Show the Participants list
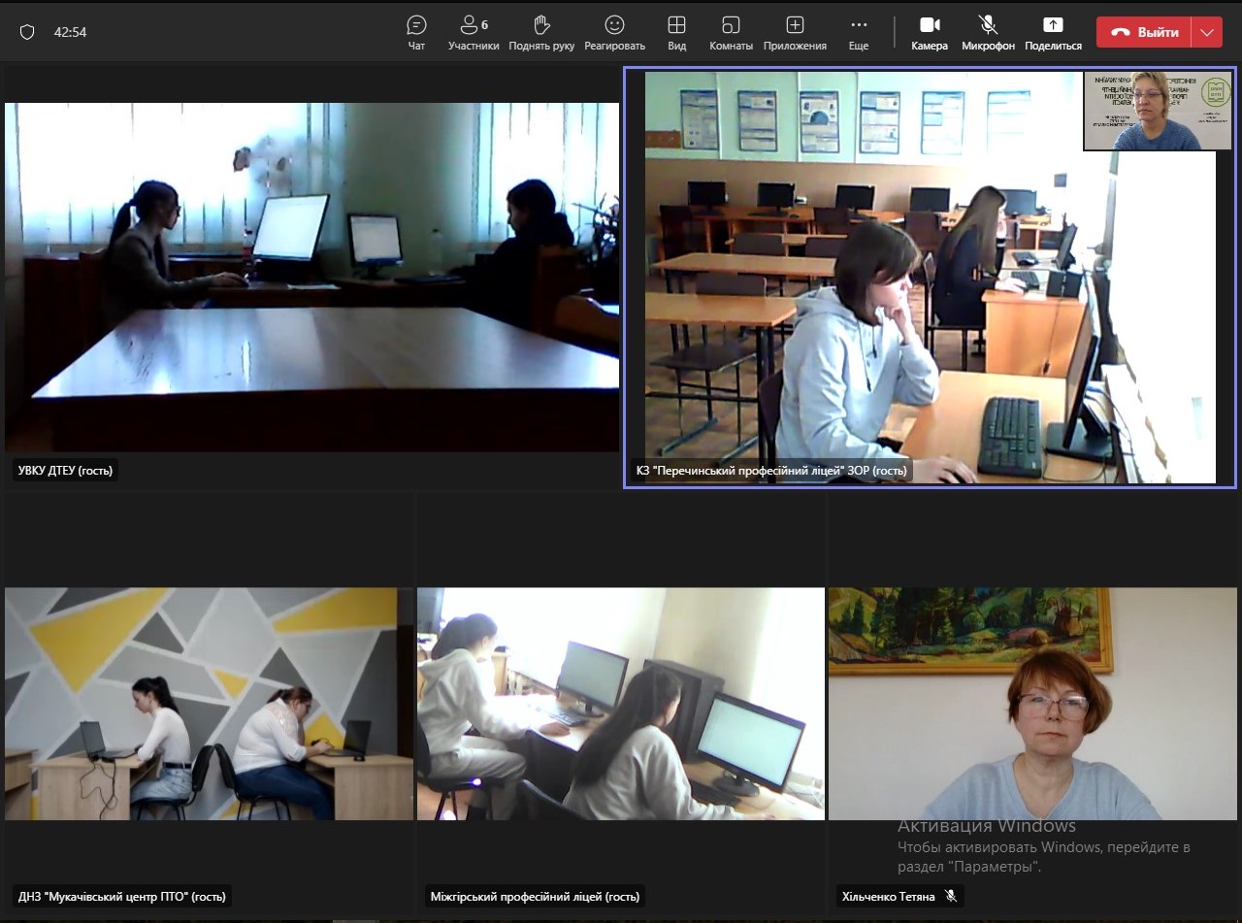Screen dimensions: 1242x923 pos(474,32)
